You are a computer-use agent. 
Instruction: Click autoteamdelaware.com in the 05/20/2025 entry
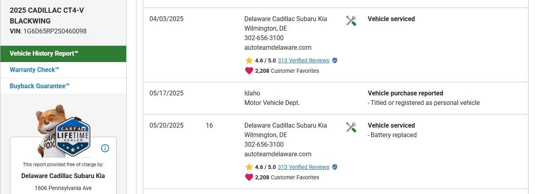(x=278, y=154)
